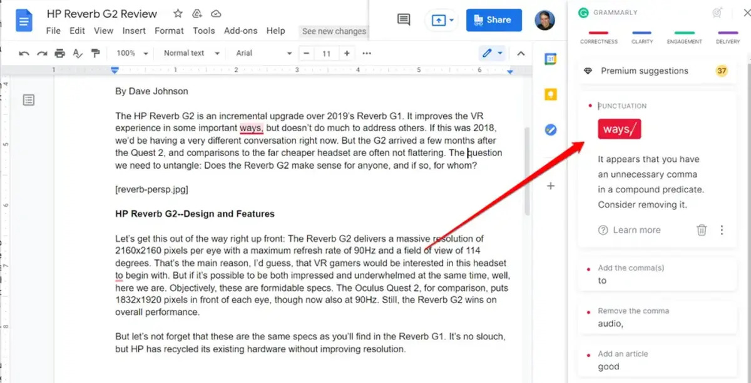Open the Arial font family dropdown

coord(263,53)
